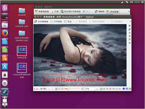Open the Files manager from the dock
Screen dimensions: 145x109
click(5, 25)
